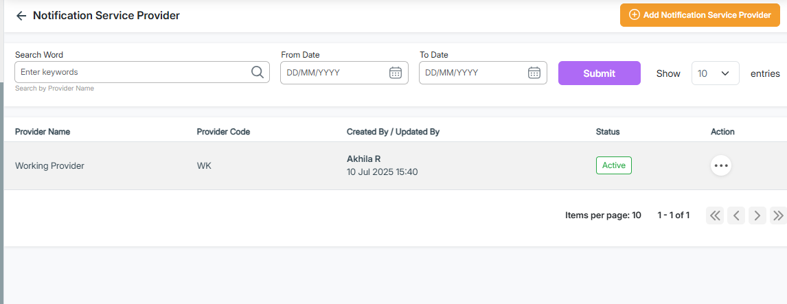
Task: Jump to the last page
Action: coord(778,215)
